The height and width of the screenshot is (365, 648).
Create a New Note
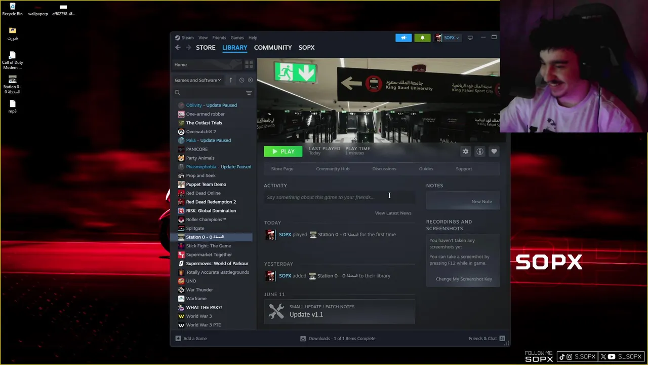tap(481, 201)
